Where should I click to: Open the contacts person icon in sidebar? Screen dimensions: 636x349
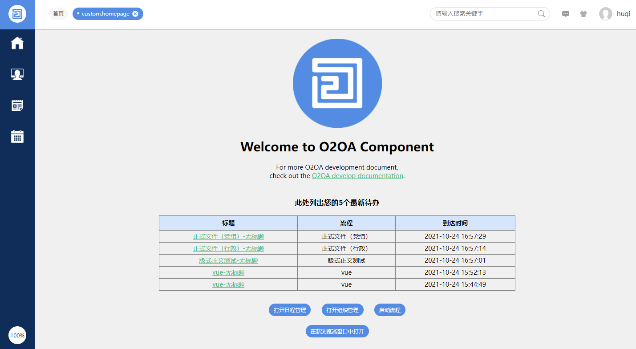(x=17, y=74)
